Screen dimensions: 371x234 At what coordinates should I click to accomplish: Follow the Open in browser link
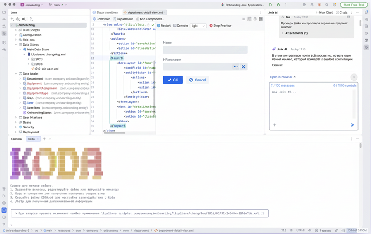283,77
